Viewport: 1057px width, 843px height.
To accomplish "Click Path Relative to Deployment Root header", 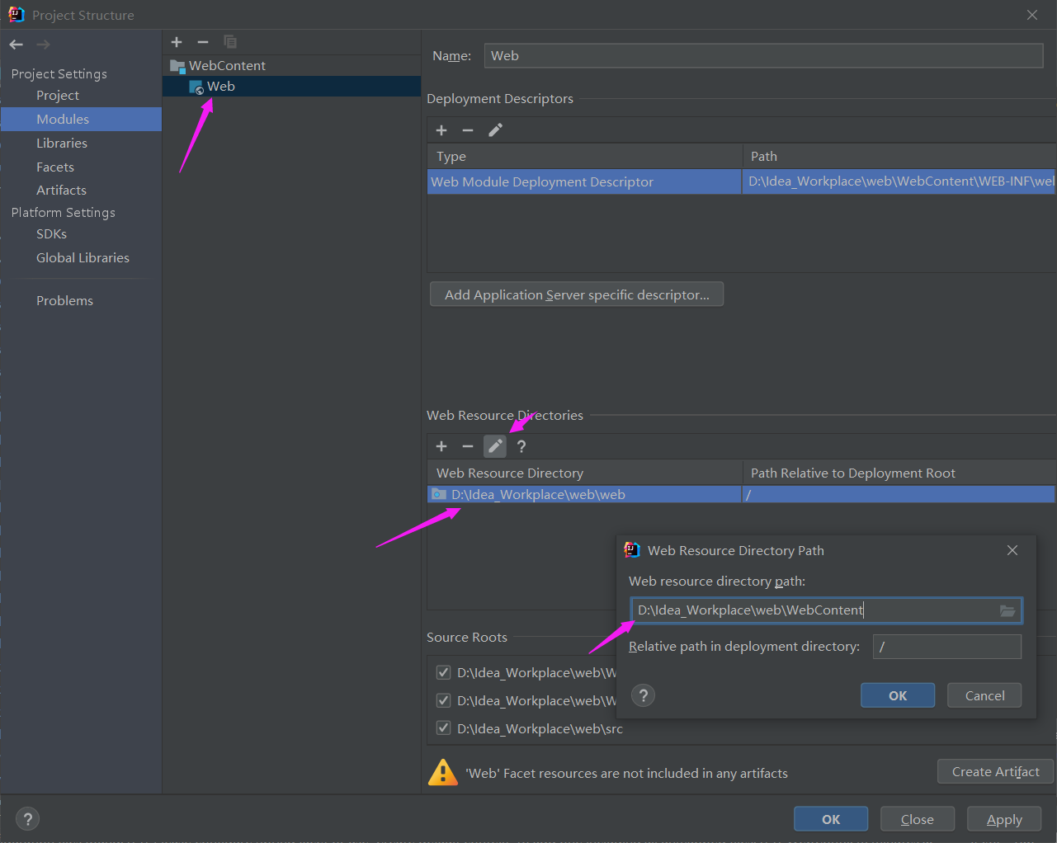I will [x=899, y=473].
